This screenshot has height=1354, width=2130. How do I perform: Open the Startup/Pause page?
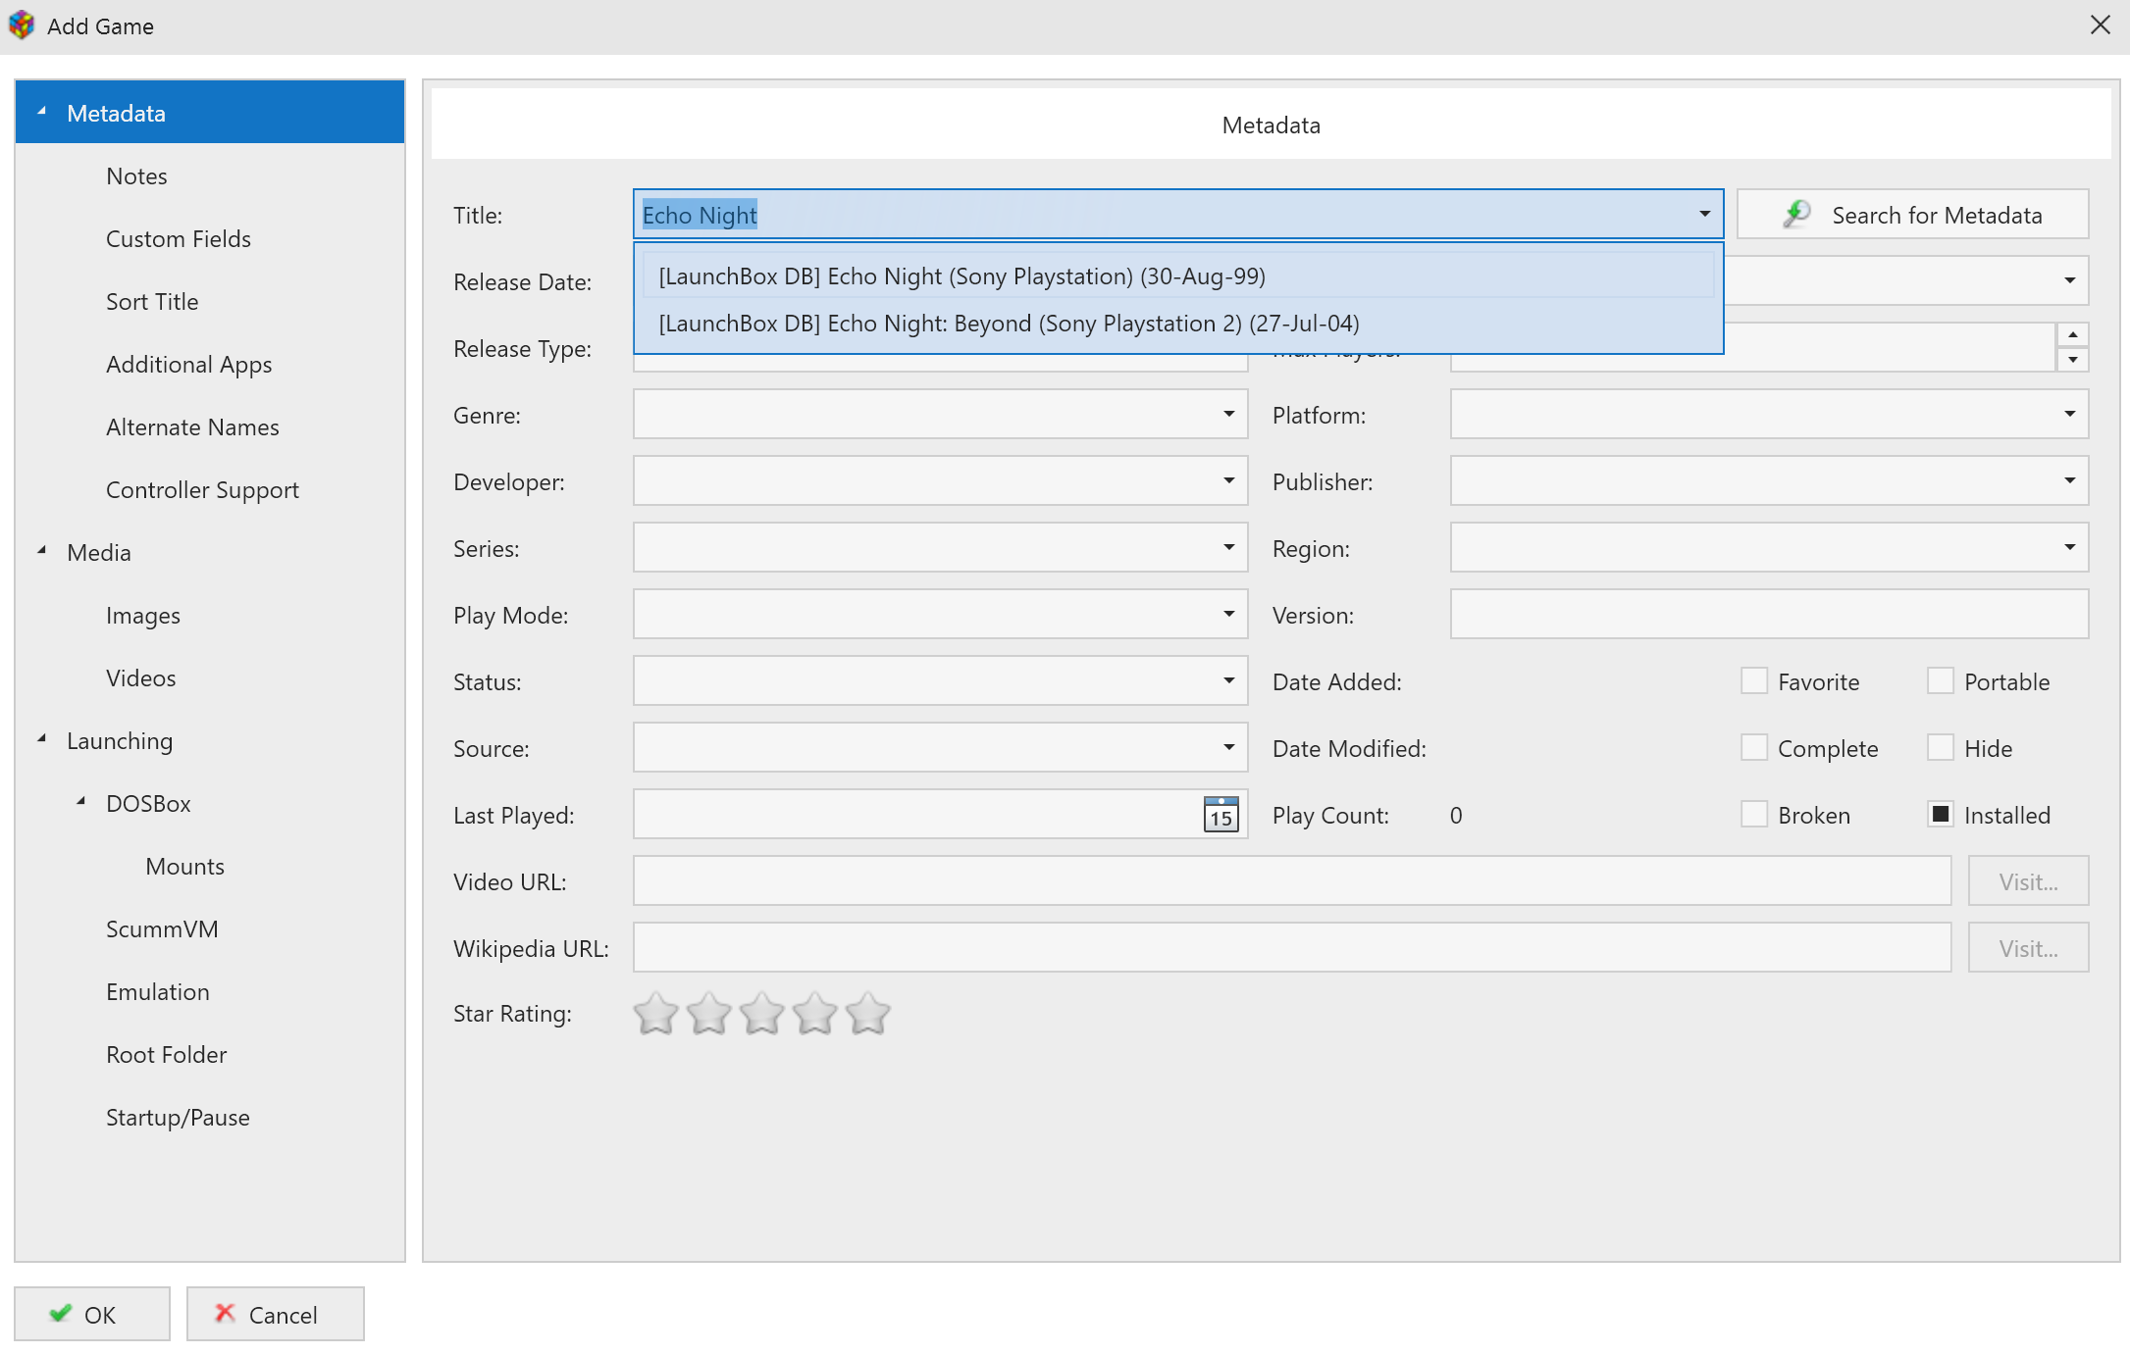[x=178, y=1117]
